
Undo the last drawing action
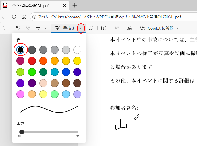(x=18, y=28)
